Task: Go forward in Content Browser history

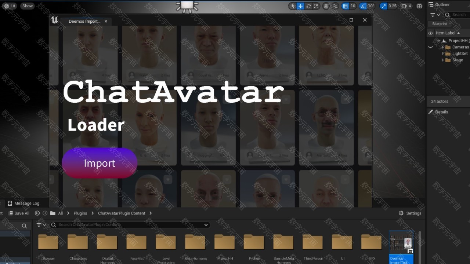Action: [x=45, y=213]
